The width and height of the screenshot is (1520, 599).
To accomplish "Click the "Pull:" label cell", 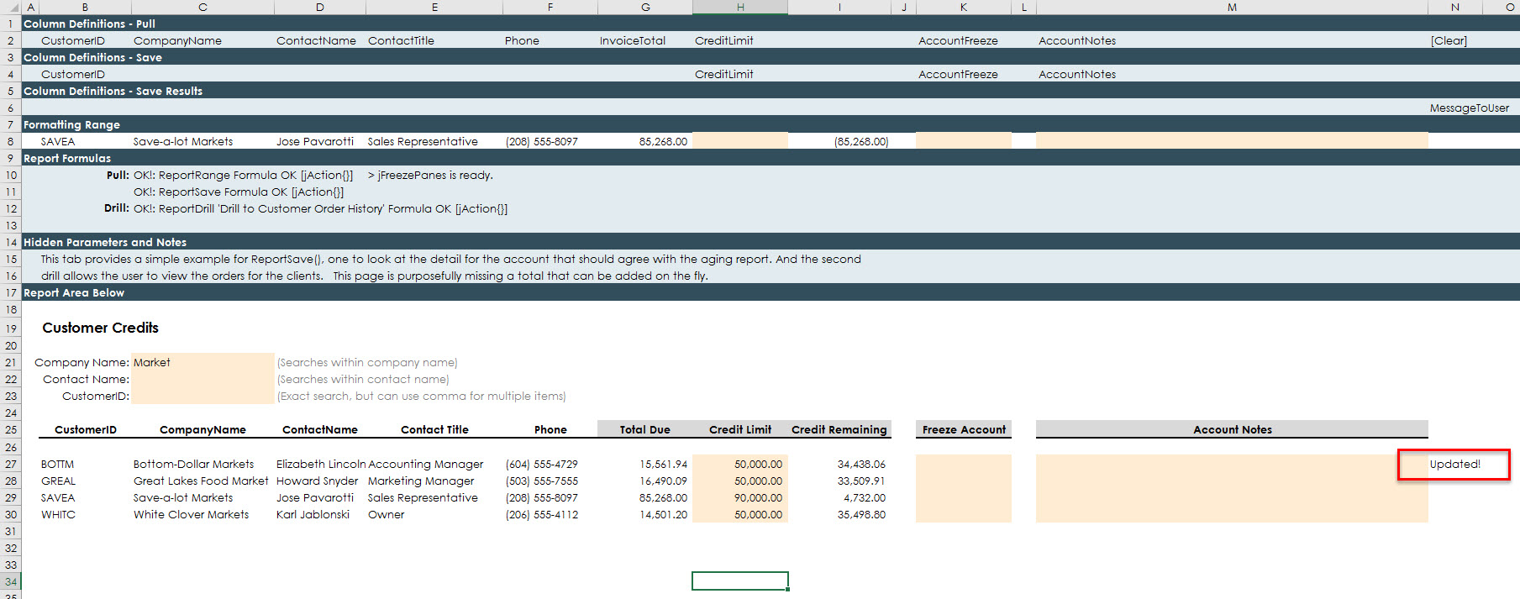I will (118, 175).
